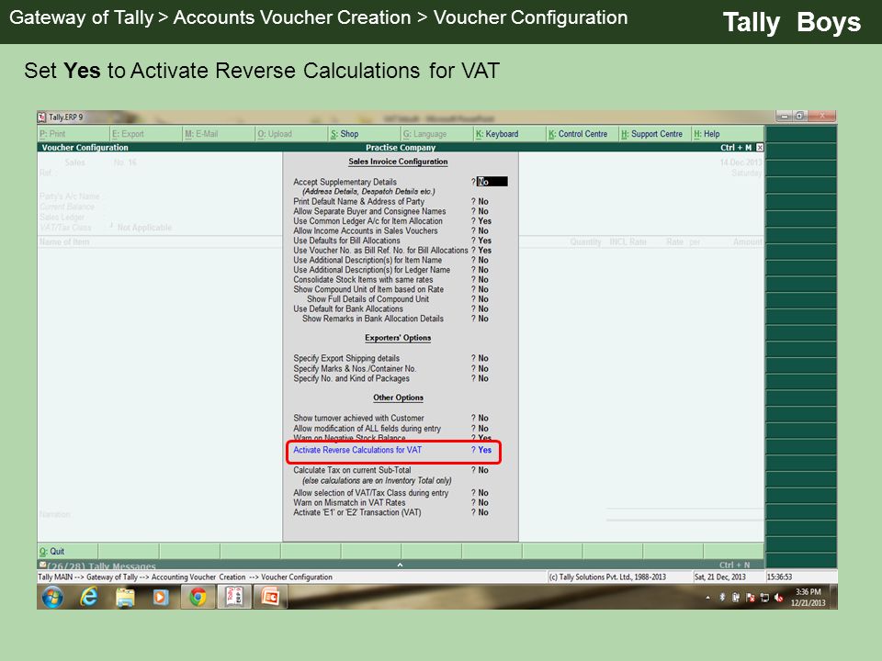
Task: Switch to PowerPoint taskbar icon
Action: click(x=270, y=597)
